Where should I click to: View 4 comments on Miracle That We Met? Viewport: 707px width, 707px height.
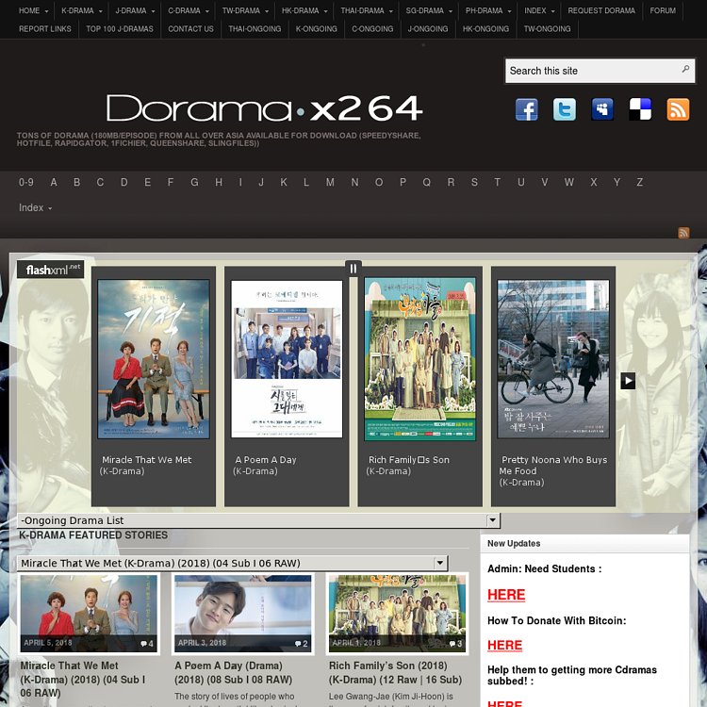[x=147, y=644]
